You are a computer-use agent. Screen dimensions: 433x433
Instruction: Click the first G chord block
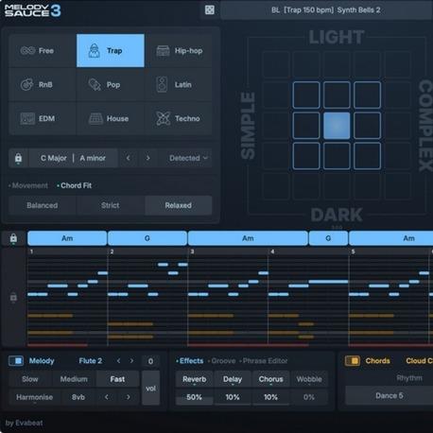(147, 238)
